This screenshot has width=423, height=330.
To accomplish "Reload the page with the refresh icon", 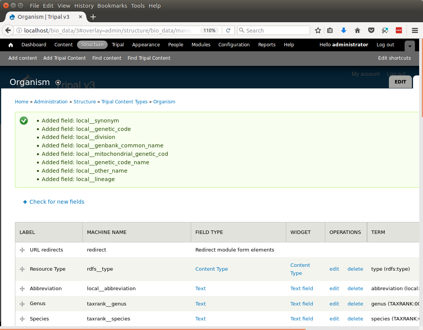I will coord(228,31).
